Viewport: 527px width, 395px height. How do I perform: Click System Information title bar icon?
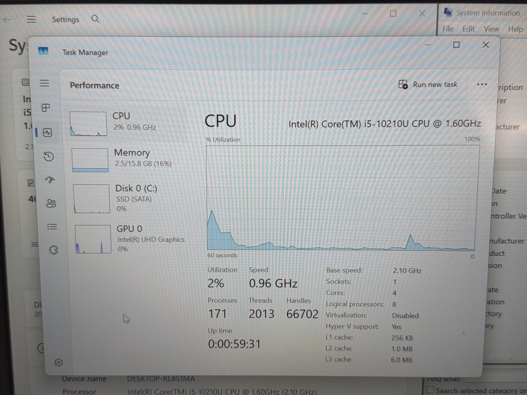[448, 12]
